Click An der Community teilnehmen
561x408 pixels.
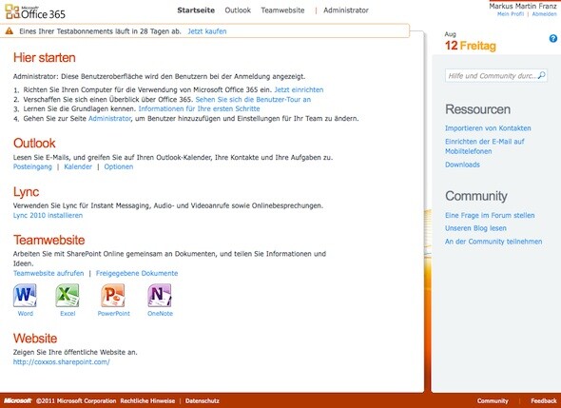point(493,242)
